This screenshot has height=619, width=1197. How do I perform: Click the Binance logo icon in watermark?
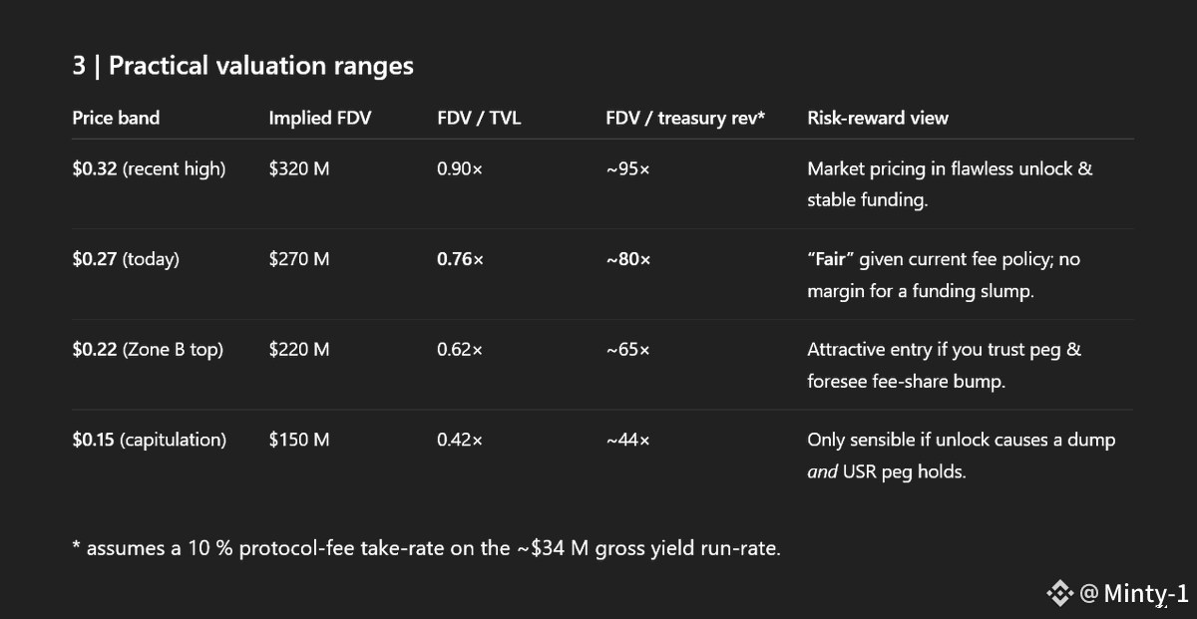pyautogui.click(x=1059, y=594)
